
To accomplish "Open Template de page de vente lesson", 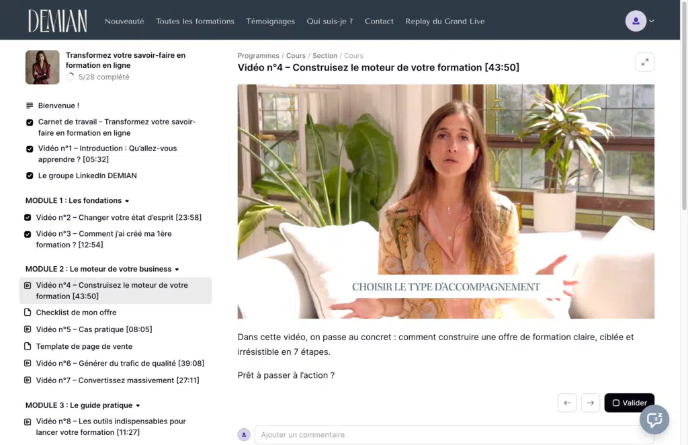I will pos(84,346).
